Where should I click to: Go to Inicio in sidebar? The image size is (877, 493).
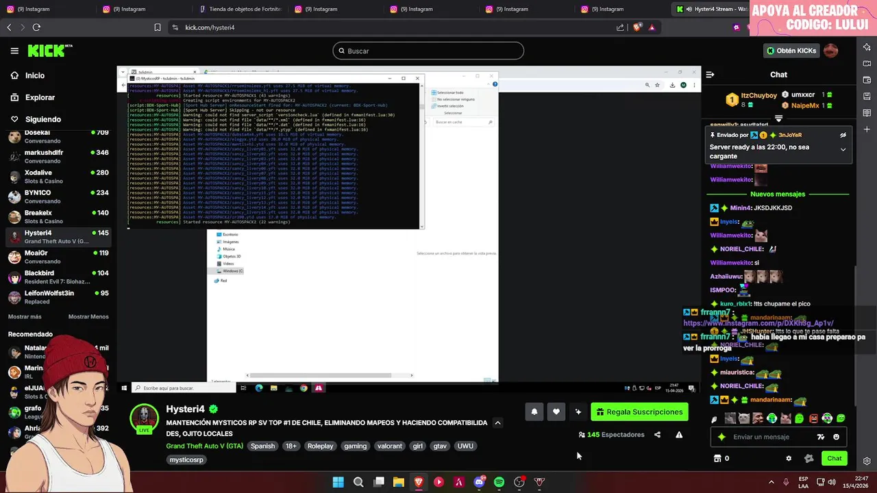coord(34,75)
